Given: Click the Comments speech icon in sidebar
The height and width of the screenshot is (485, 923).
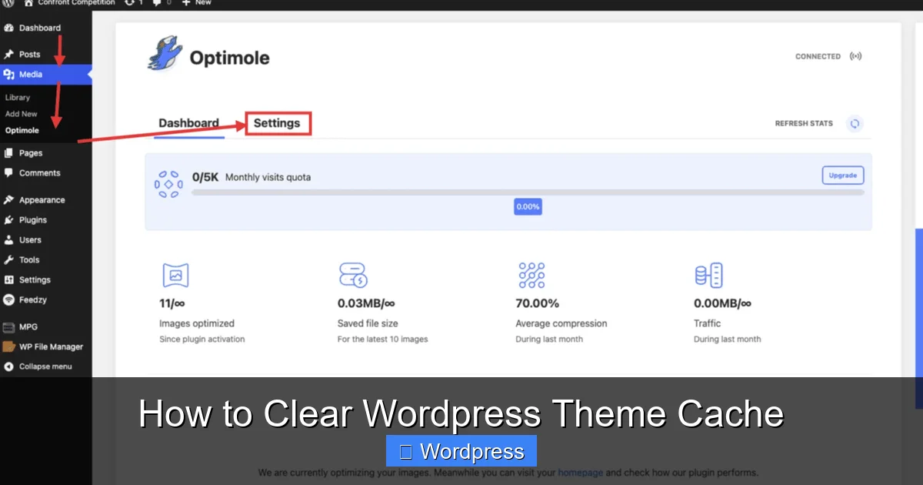Looking at the screenshot, I should (8, 173).
